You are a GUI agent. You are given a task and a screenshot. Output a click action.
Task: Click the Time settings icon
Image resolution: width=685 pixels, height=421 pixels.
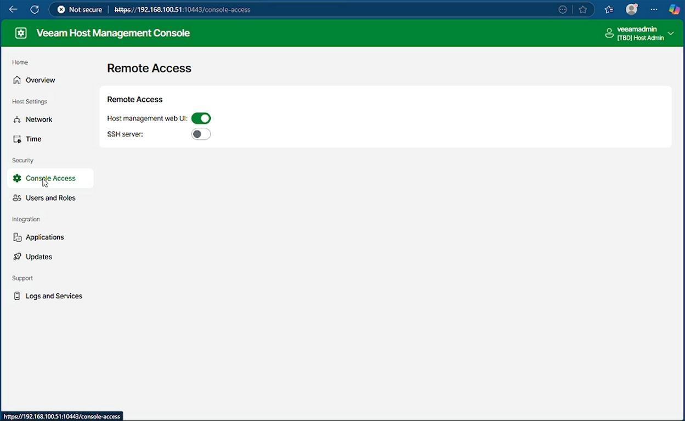click(x=17, y=139)
